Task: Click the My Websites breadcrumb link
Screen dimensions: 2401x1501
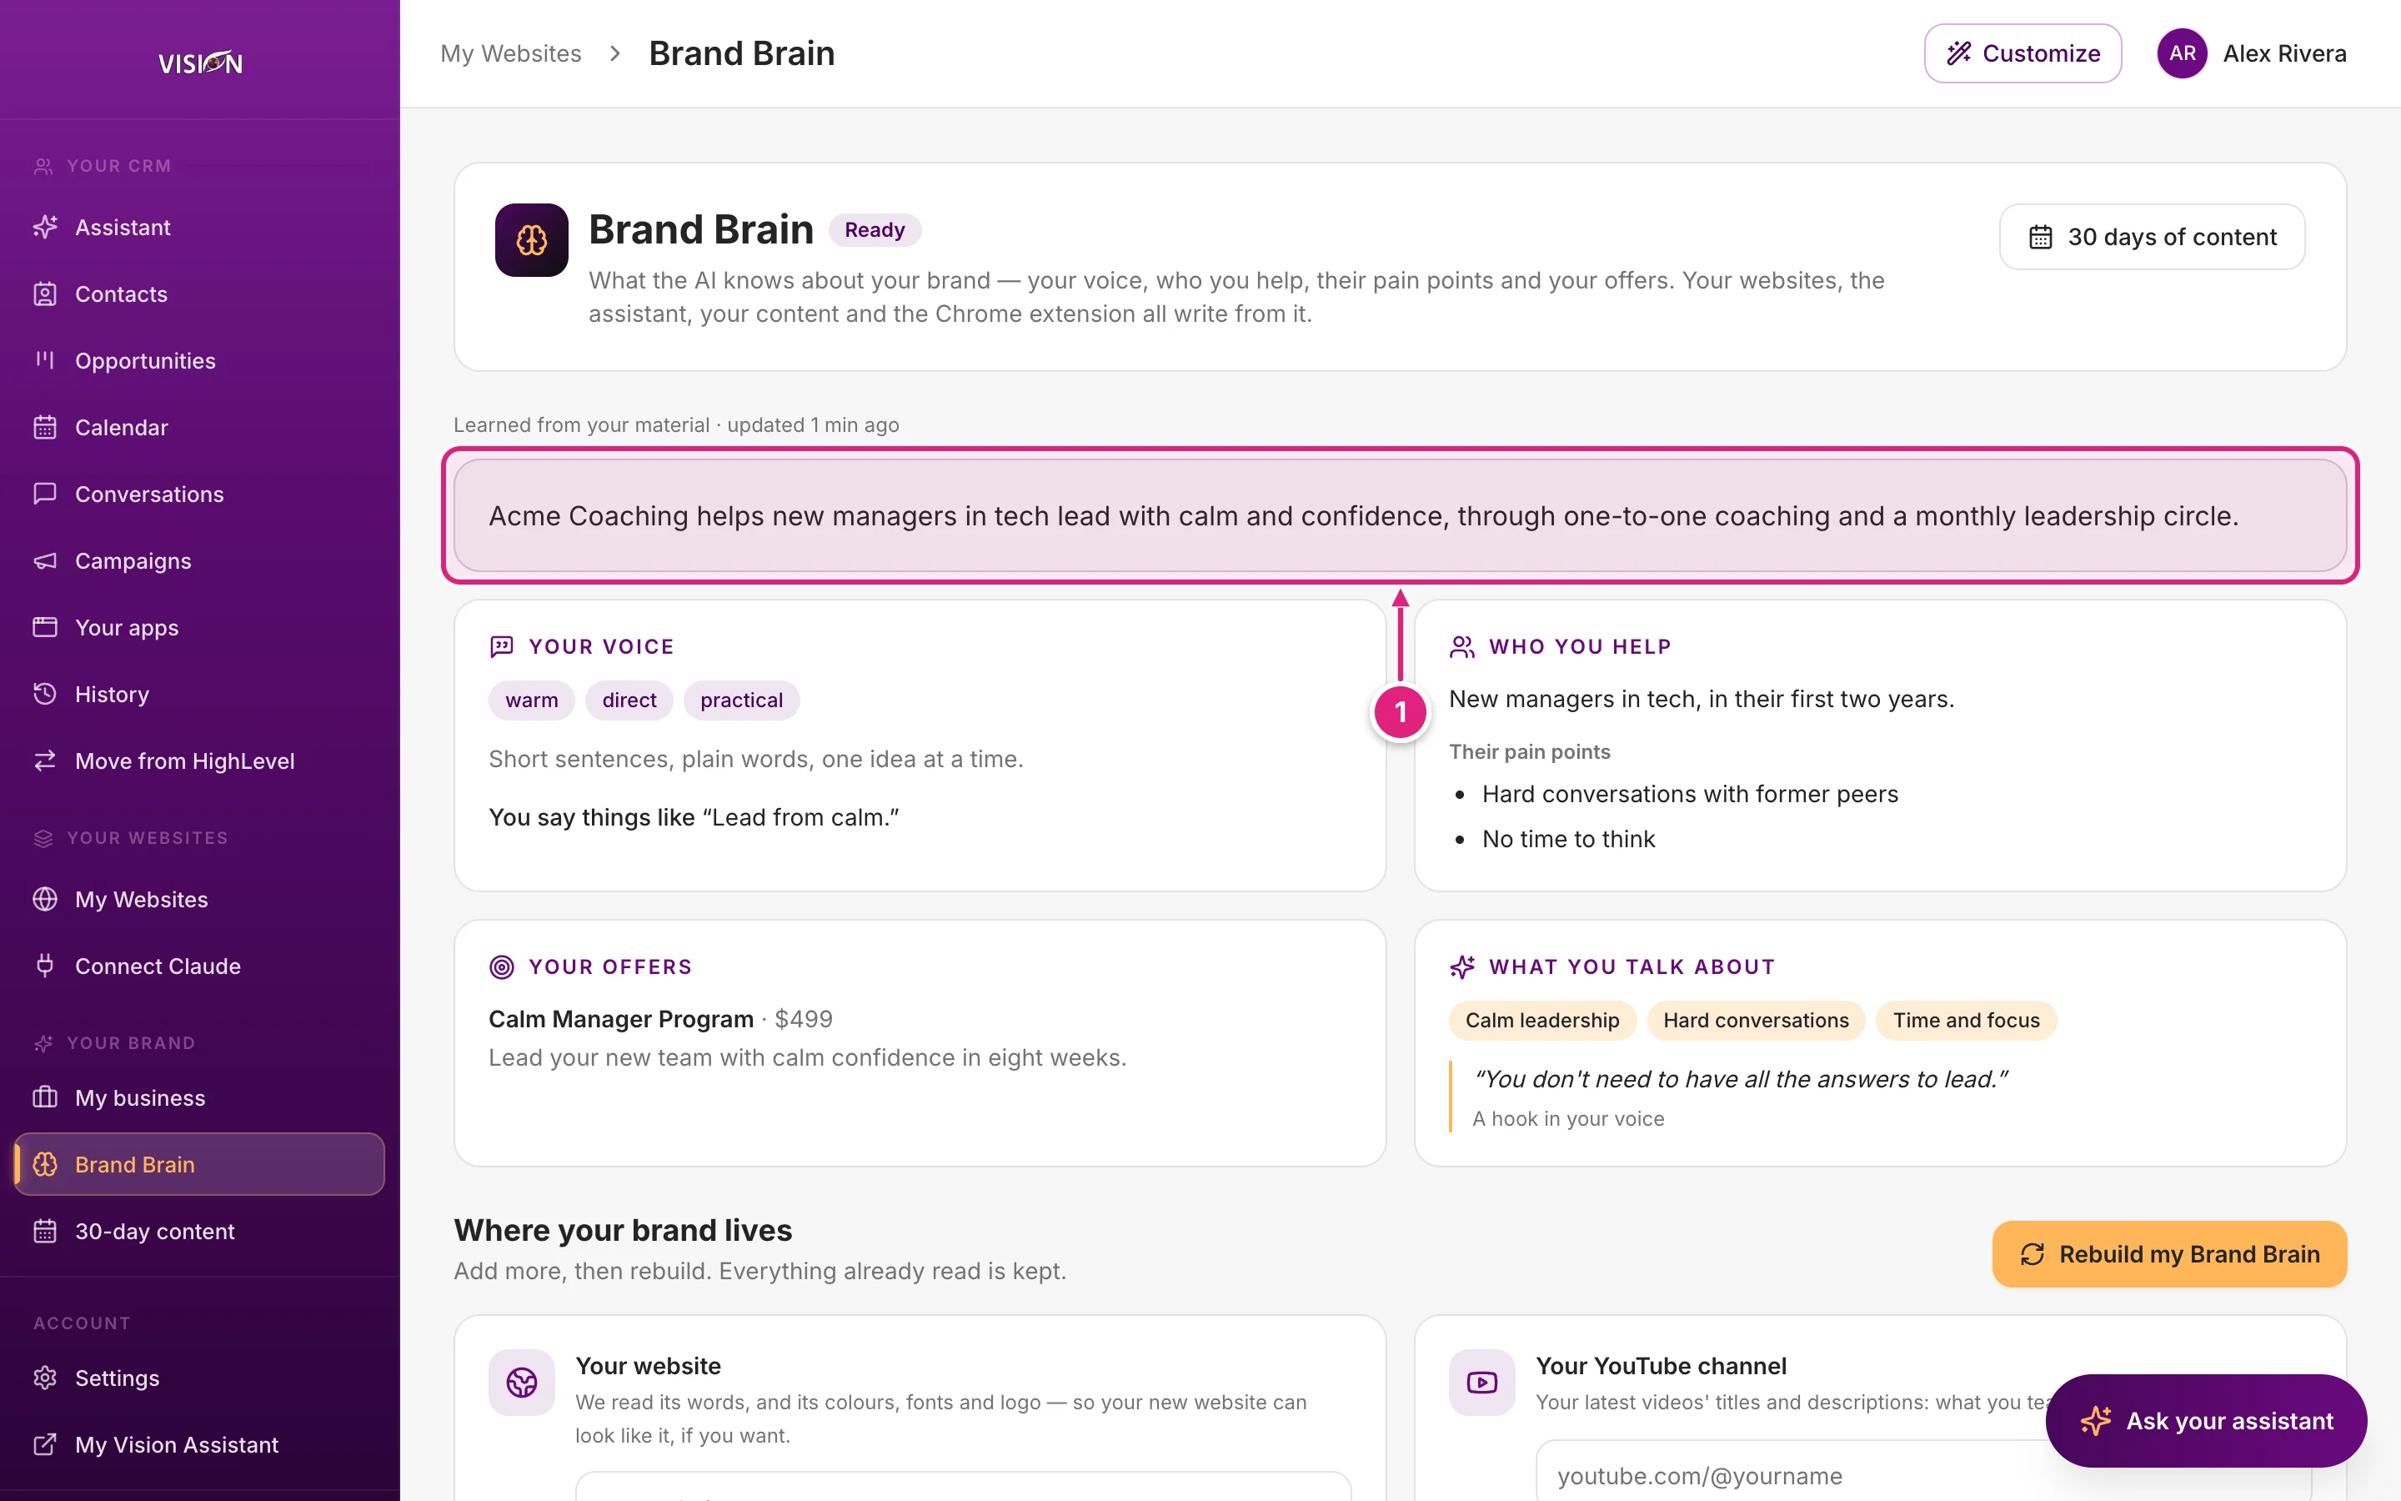Action: [x=511, y=53]
